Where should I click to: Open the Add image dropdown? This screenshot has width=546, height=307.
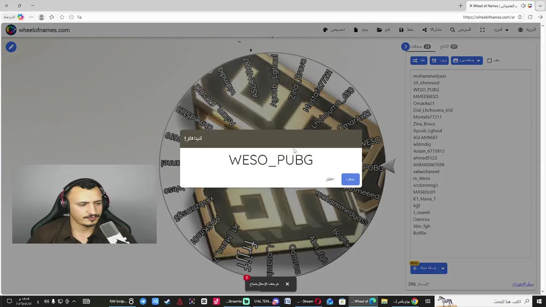(x=467, y=61)
